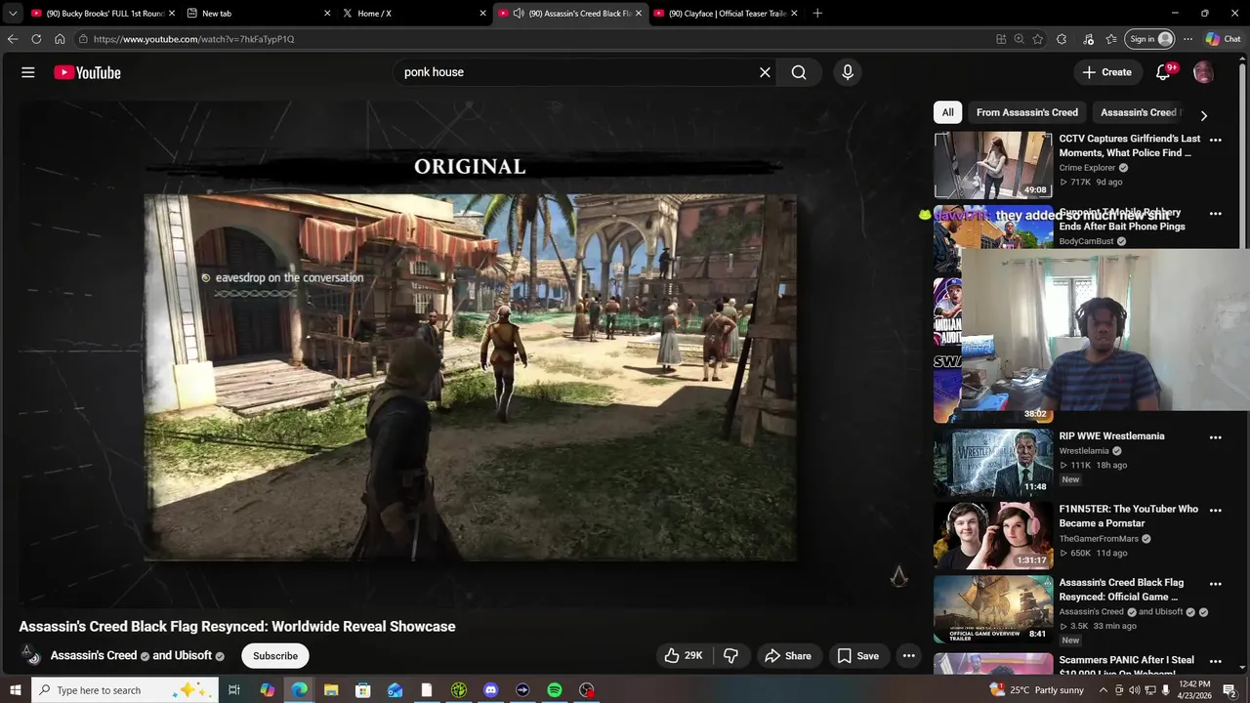The image size is (1250, 703).
Task: Open options for CCTV Captures video
Action: [x=1216, y=140]
